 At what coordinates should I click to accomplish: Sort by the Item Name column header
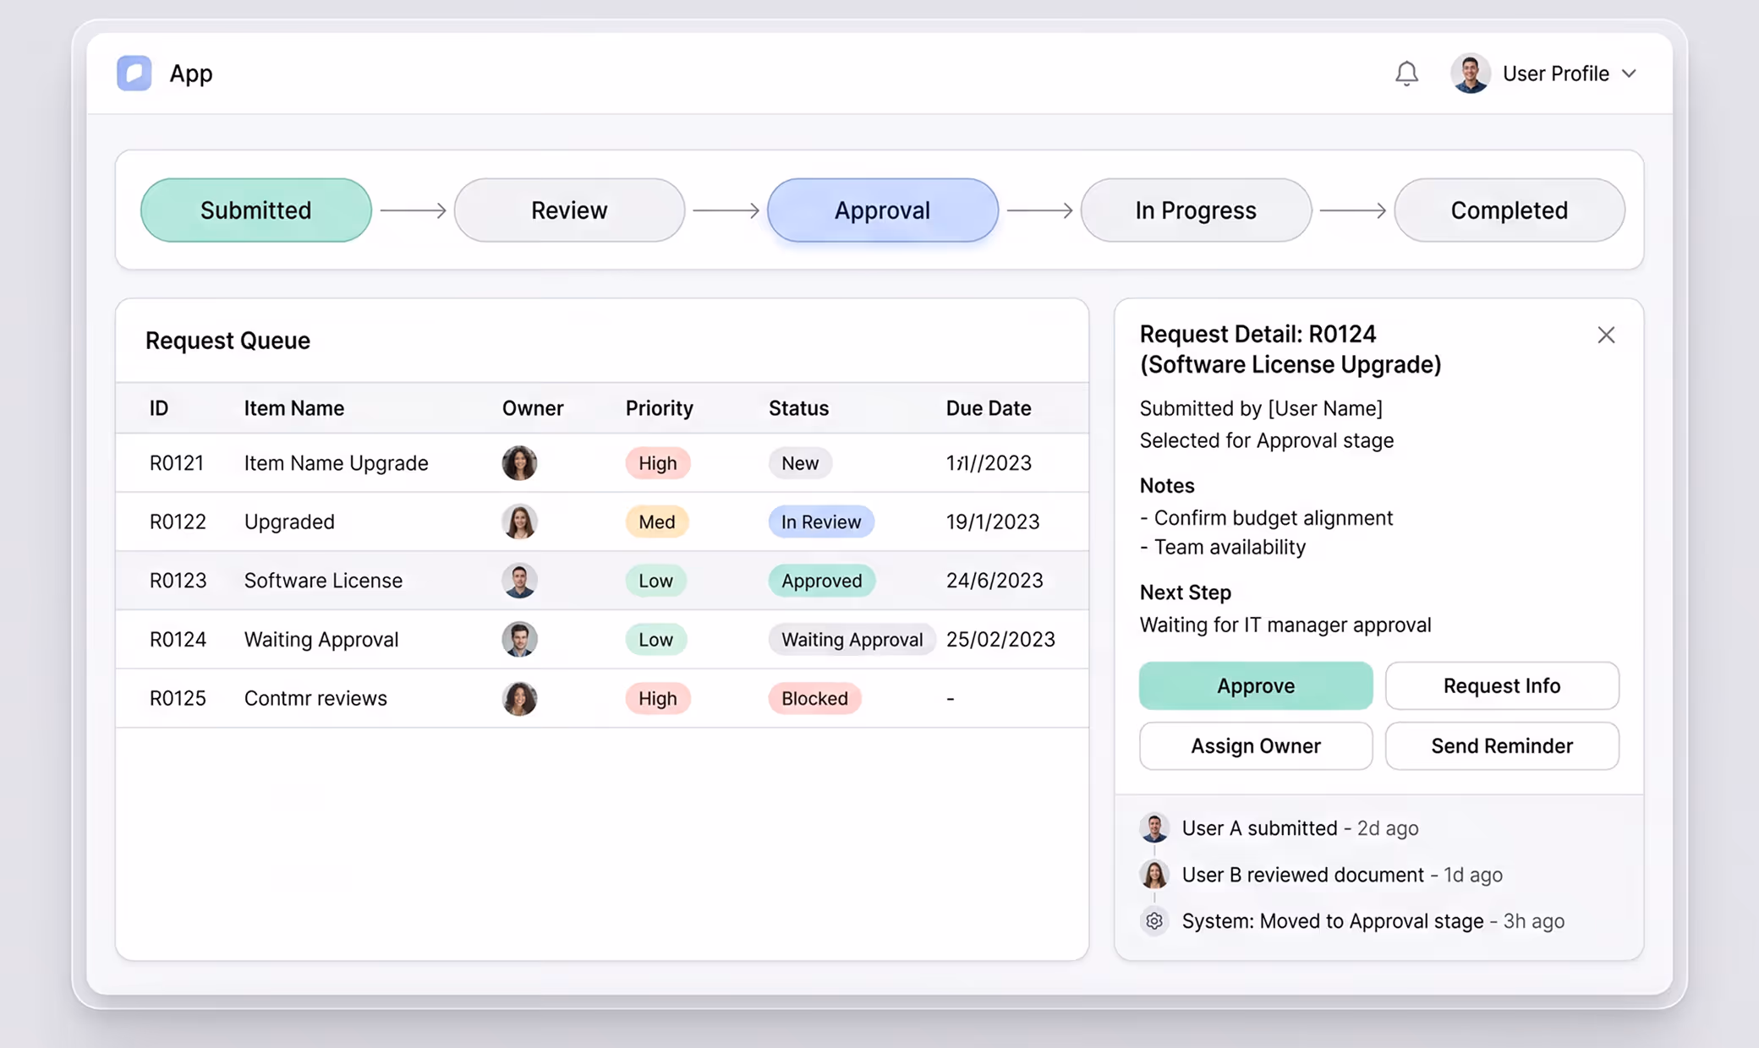tap(294, 408)
